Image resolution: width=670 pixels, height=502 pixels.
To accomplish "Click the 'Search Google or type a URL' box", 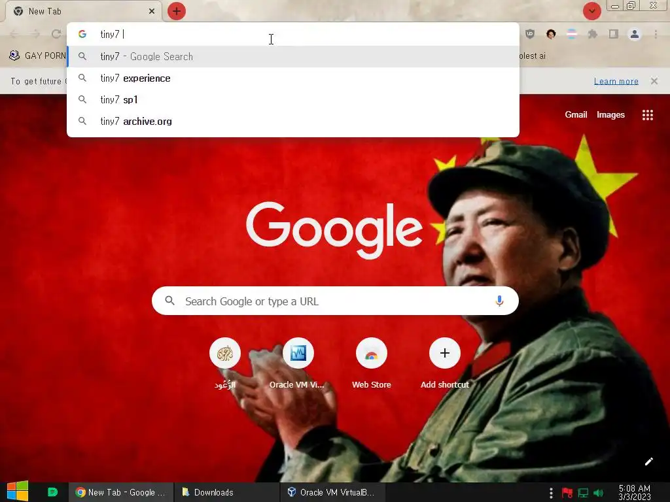I will click(335, 301).
